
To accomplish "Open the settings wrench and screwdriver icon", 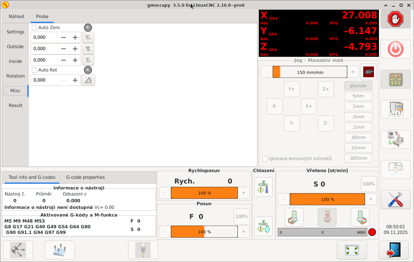I will click(395, 200).
